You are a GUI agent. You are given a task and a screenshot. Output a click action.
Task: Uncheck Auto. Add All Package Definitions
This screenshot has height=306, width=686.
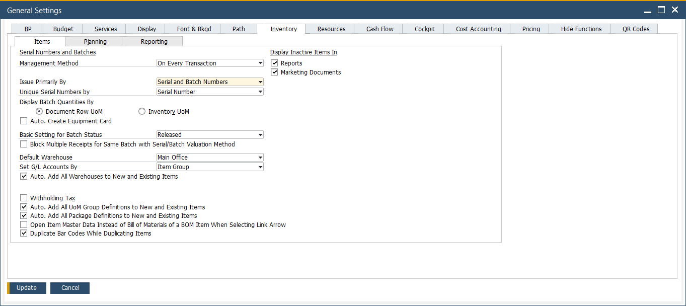pos(24,215)
